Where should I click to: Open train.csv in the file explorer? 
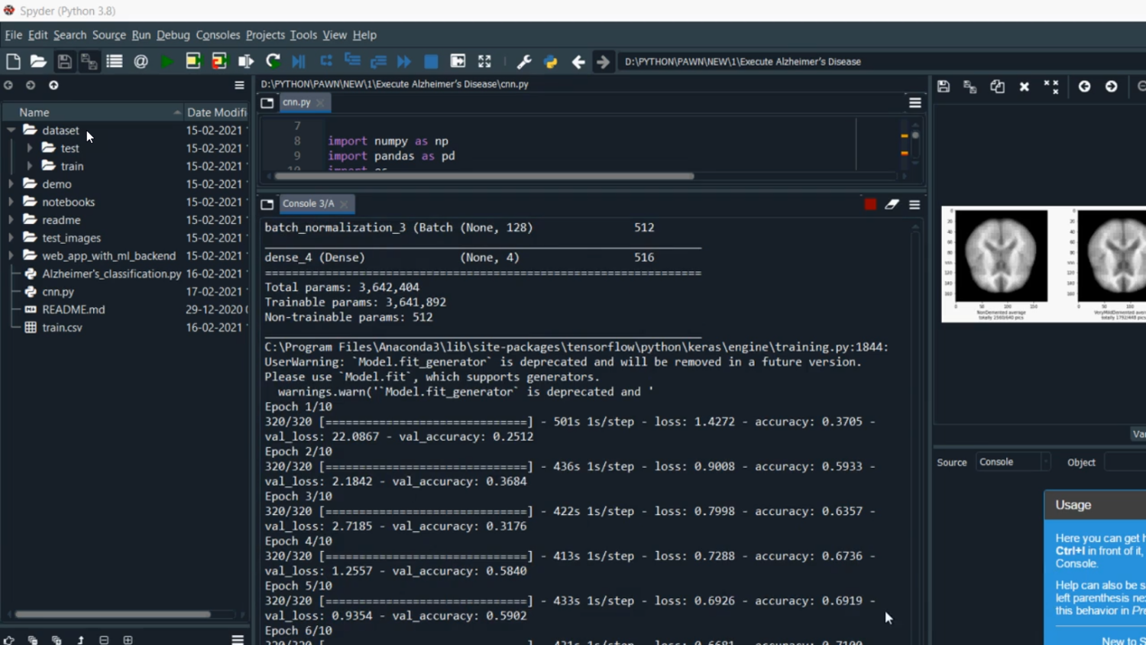pos(62,328)
